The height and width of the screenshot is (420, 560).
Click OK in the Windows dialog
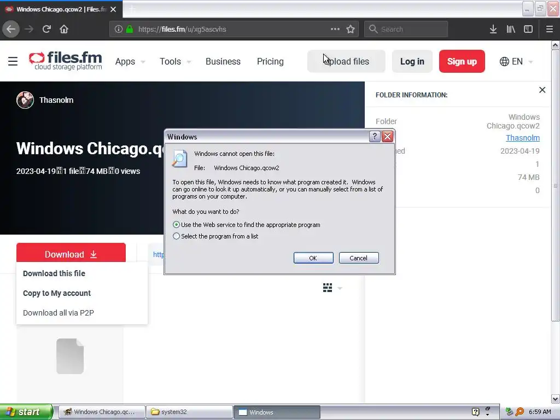pos(313,258)
